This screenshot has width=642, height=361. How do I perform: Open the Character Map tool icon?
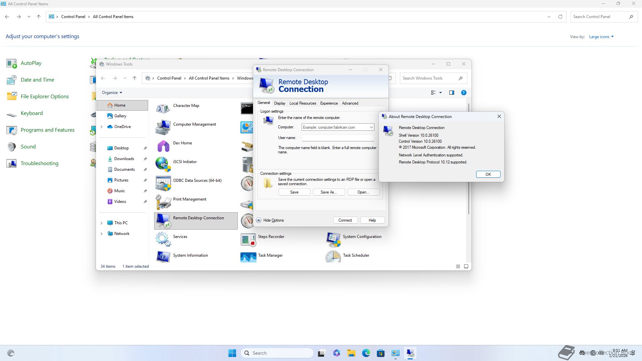click(163, 108)
